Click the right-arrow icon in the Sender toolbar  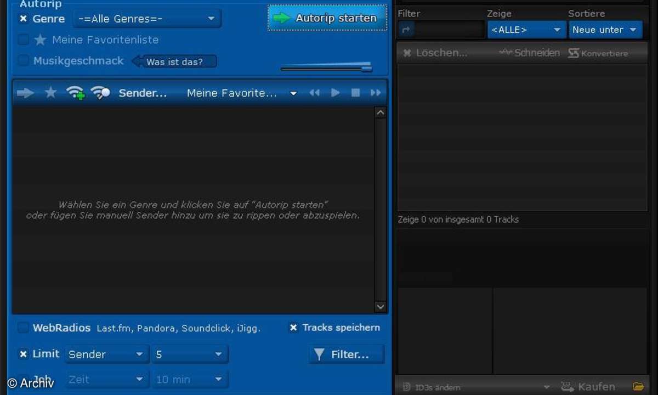click(25, 93)
